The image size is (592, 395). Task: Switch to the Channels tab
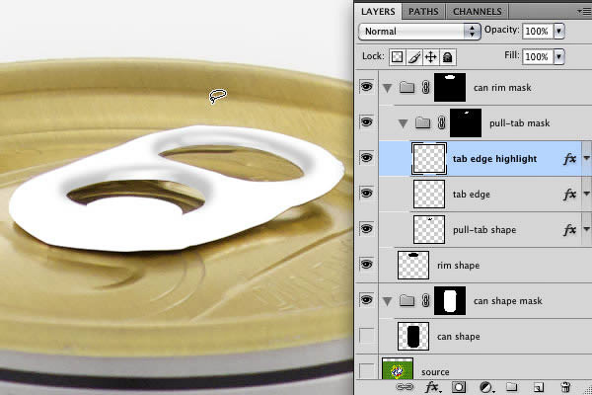478,12
